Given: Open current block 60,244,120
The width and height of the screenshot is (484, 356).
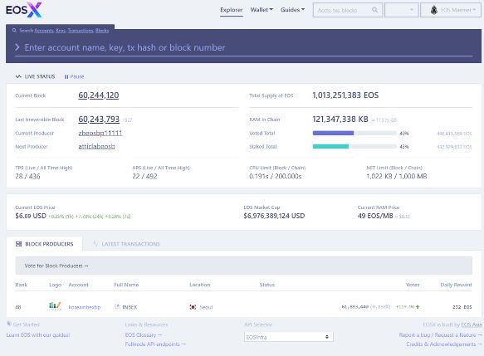Looking at the screenshot, I should click(99, 95).
